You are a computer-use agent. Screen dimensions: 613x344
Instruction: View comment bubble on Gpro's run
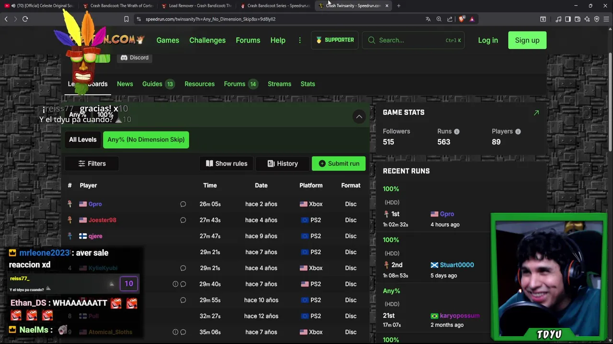(183, 204)
